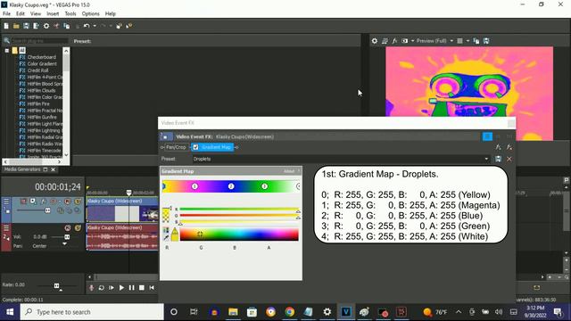Delete the preset with the red X
This screenshot has height=321, width=571.
(x=509, y=159)
